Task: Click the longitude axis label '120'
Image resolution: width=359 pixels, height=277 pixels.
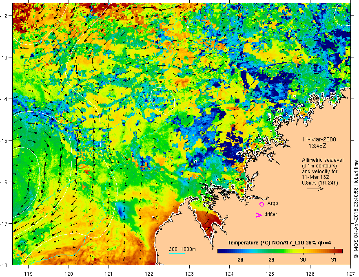Action: point(69,274)
